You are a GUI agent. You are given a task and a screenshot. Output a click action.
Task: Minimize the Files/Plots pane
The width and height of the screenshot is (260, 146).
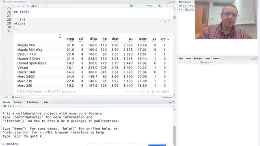pos(252,59)
